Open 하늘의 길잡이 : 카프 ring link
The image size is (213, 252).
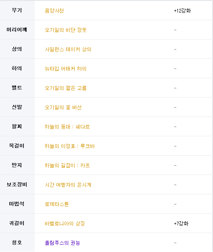(67, 165)
